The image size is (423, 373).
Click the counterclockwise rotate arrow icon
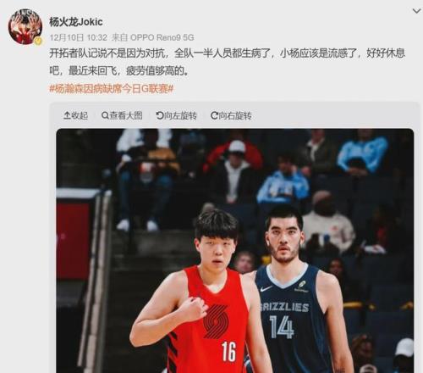coord(160,115)
